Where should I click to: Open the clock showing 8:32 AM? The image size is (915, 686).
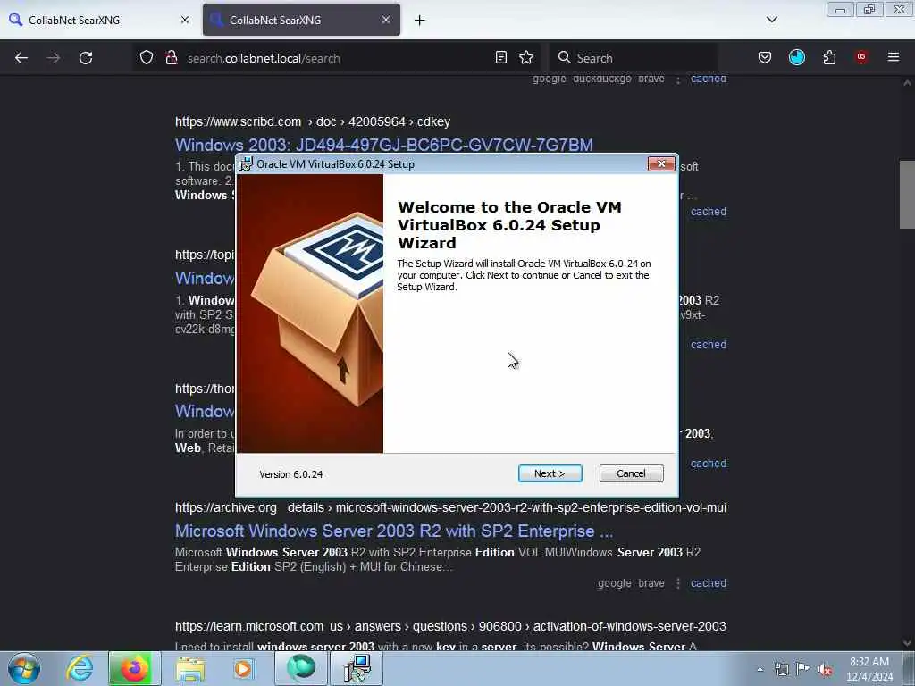point(869,669)
